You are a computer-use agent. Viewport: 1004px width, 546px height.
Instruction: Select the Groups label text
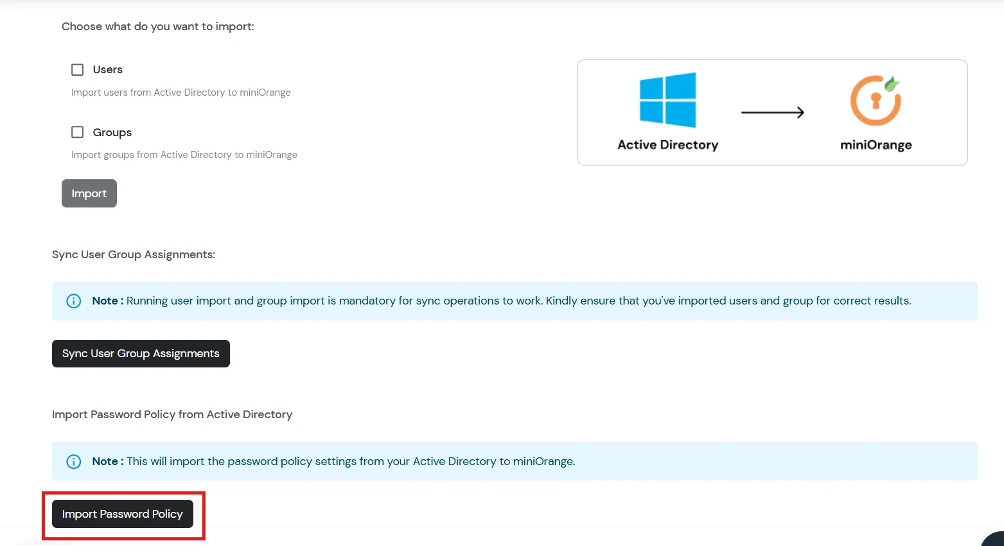coord(112,132)
